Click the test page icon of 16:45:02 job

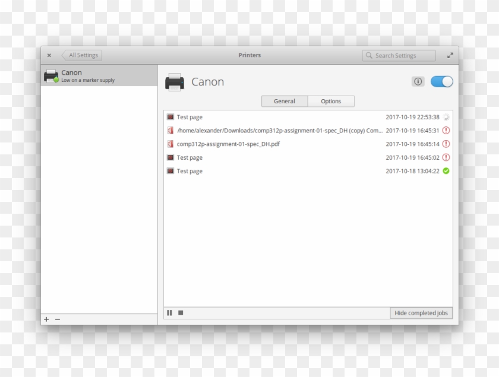170,157
